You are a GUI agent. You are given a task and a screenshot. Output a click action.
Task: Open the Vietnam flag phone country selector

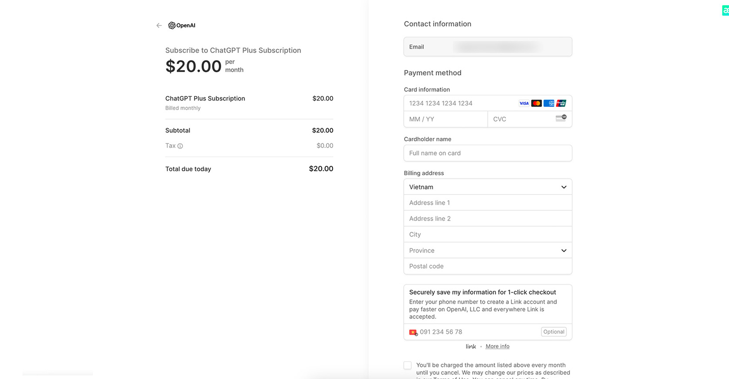(413, 332)
